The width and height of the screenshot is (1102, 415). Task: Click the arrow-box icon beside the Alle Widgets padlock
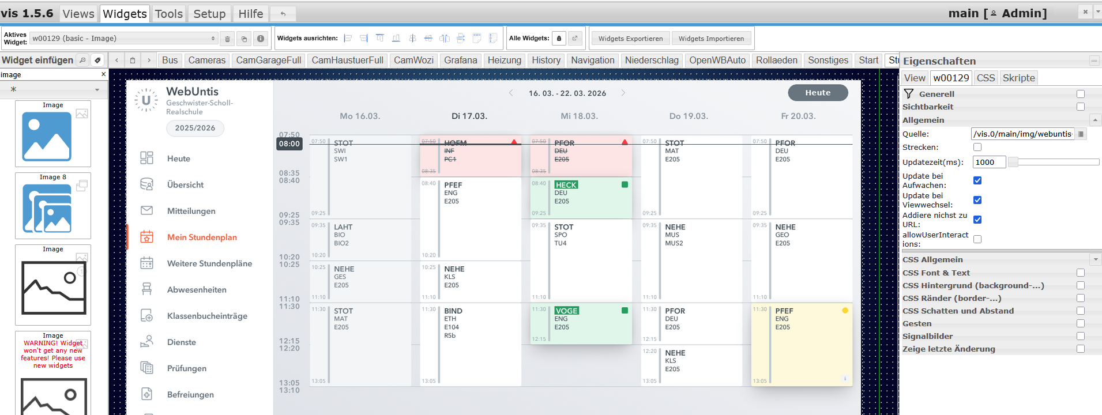pos(575,39)
